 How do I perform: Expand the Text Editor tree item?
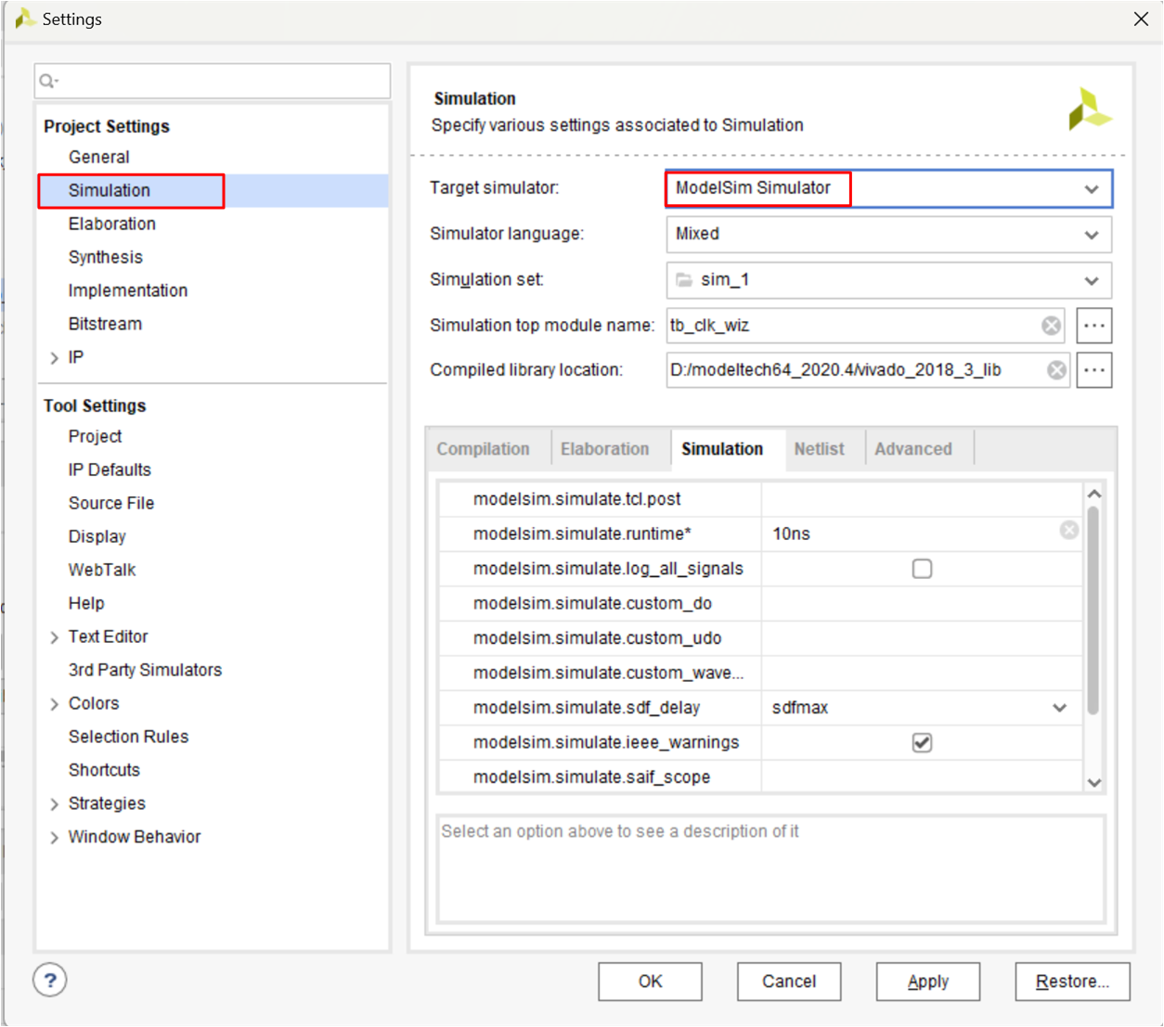coord(54,636)
